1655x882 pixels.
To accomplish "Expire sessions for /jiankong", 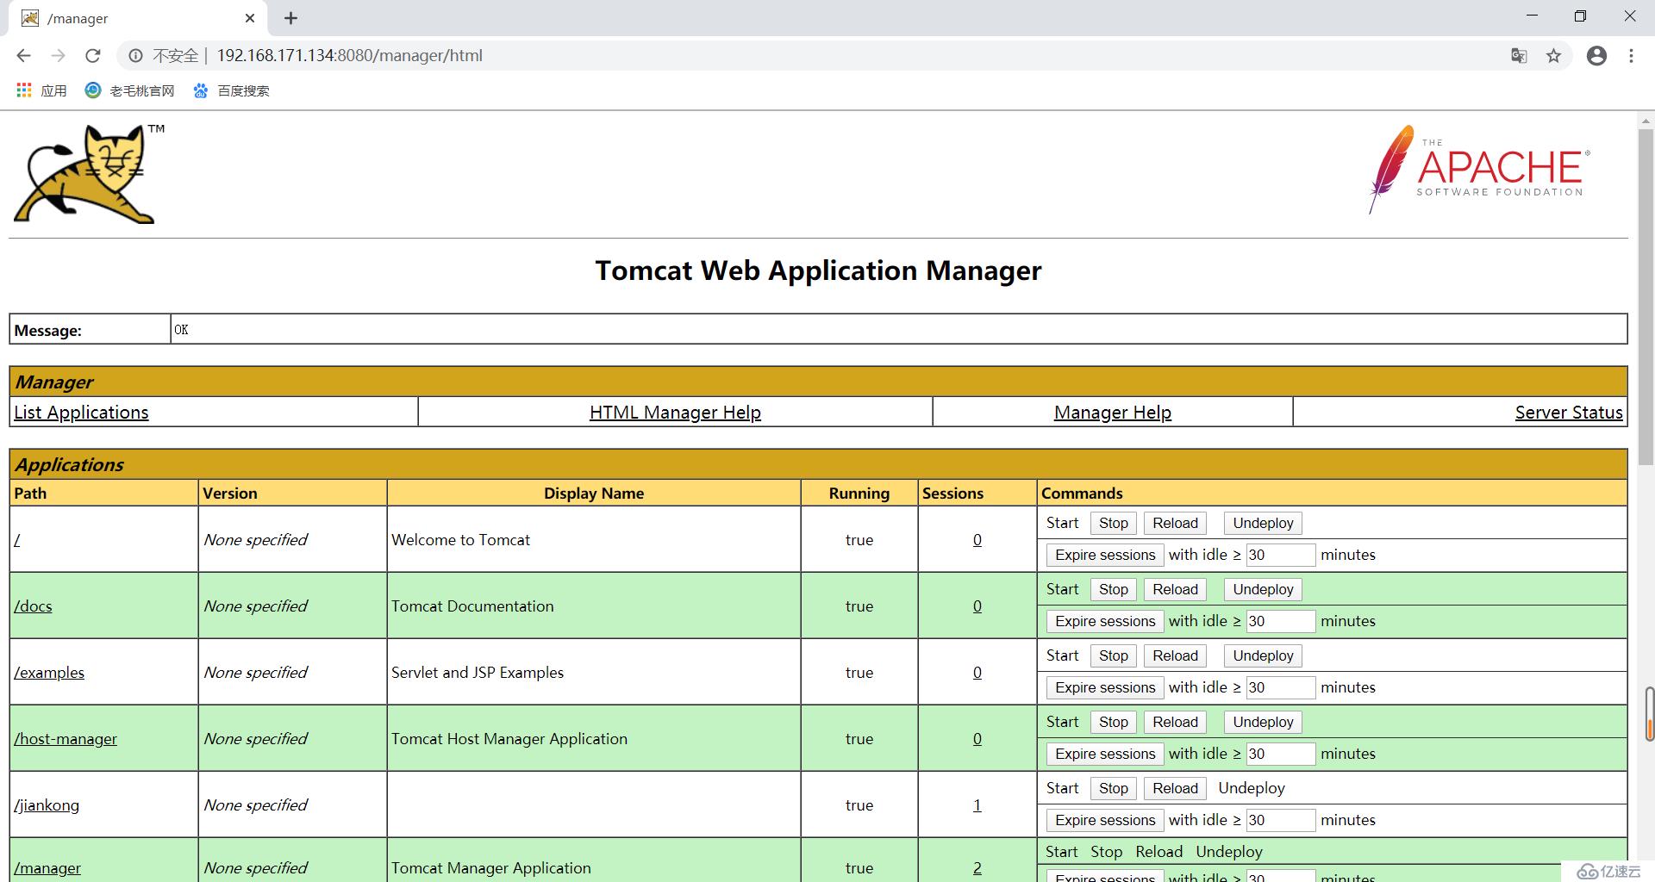I will 1105,820.
